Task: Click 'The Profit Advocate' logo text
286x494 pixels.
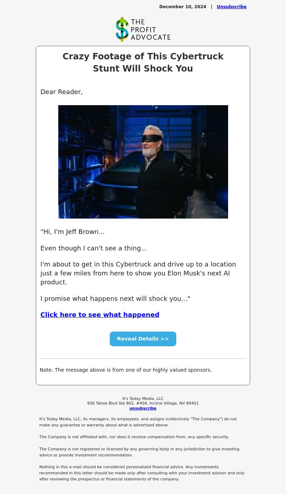Action: pyautogui.click(x=151, y=30)
